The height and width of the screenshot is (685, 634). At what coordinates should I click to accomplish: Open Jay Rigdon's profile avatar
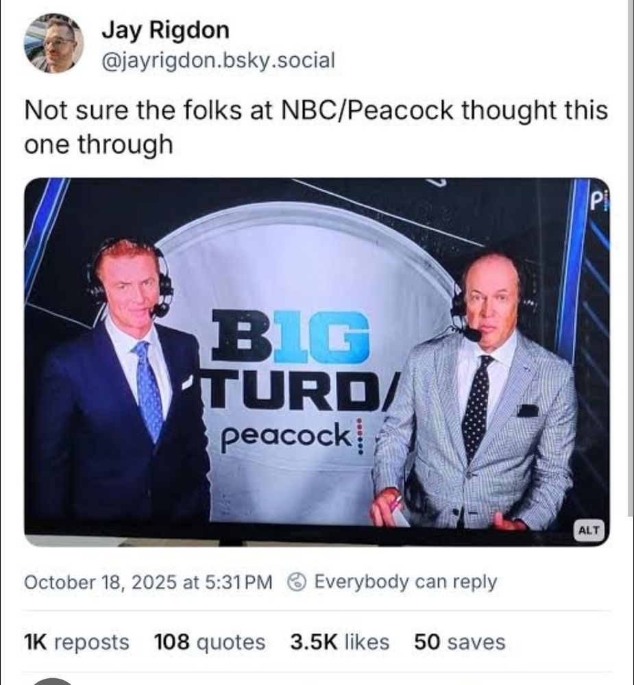(x=54, y=43)
